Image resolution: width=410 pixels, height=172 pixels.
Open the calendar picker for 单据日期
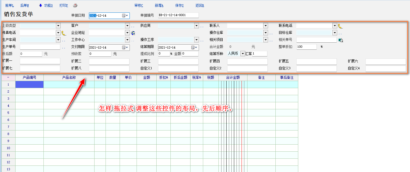coord(125,16)
